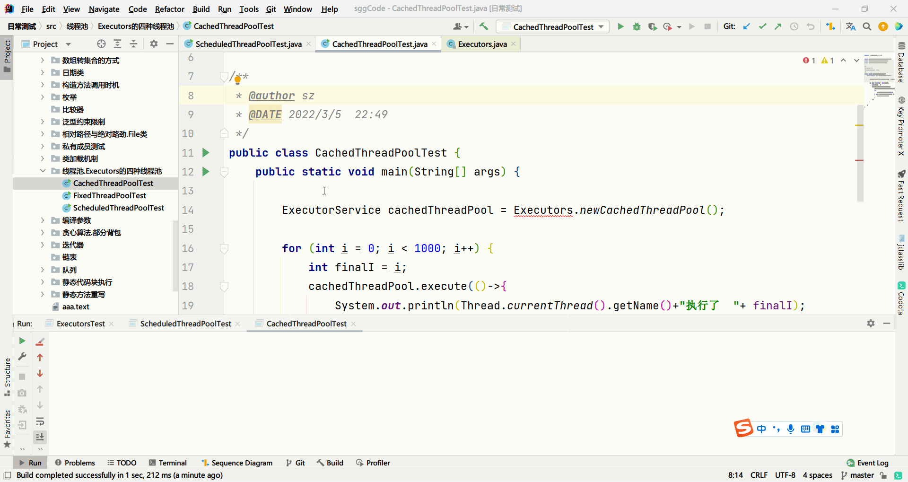
Task: Click the yellow intention lightbulb
Action: pos(237,80)
